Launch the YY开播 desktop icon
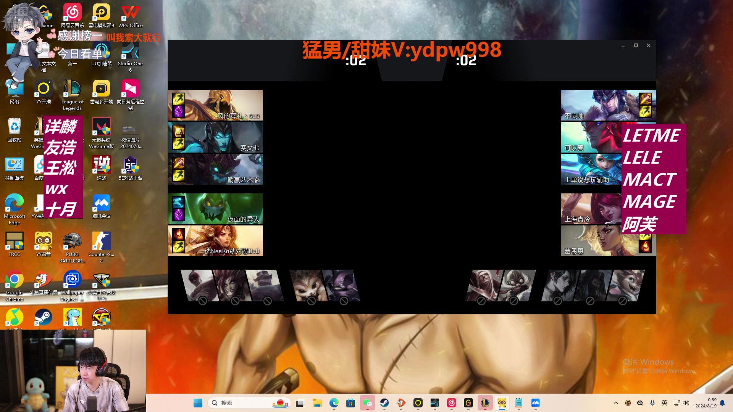This screenshot has height=412, width=733. 44,92
